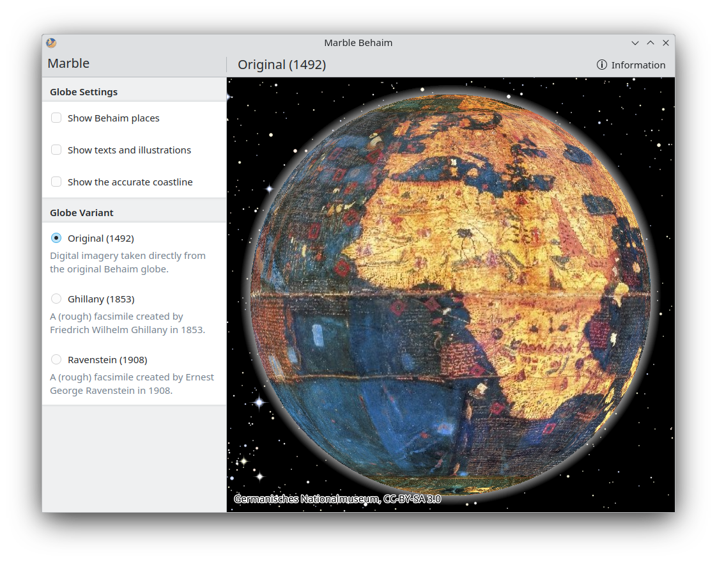The height and width of the screenshot is (562, 717).
Task: Minimize the Marble Behaim window
Action: (635, 43)
